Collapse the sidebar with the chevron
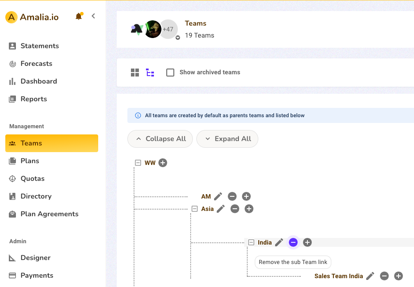 coord(93,16)
